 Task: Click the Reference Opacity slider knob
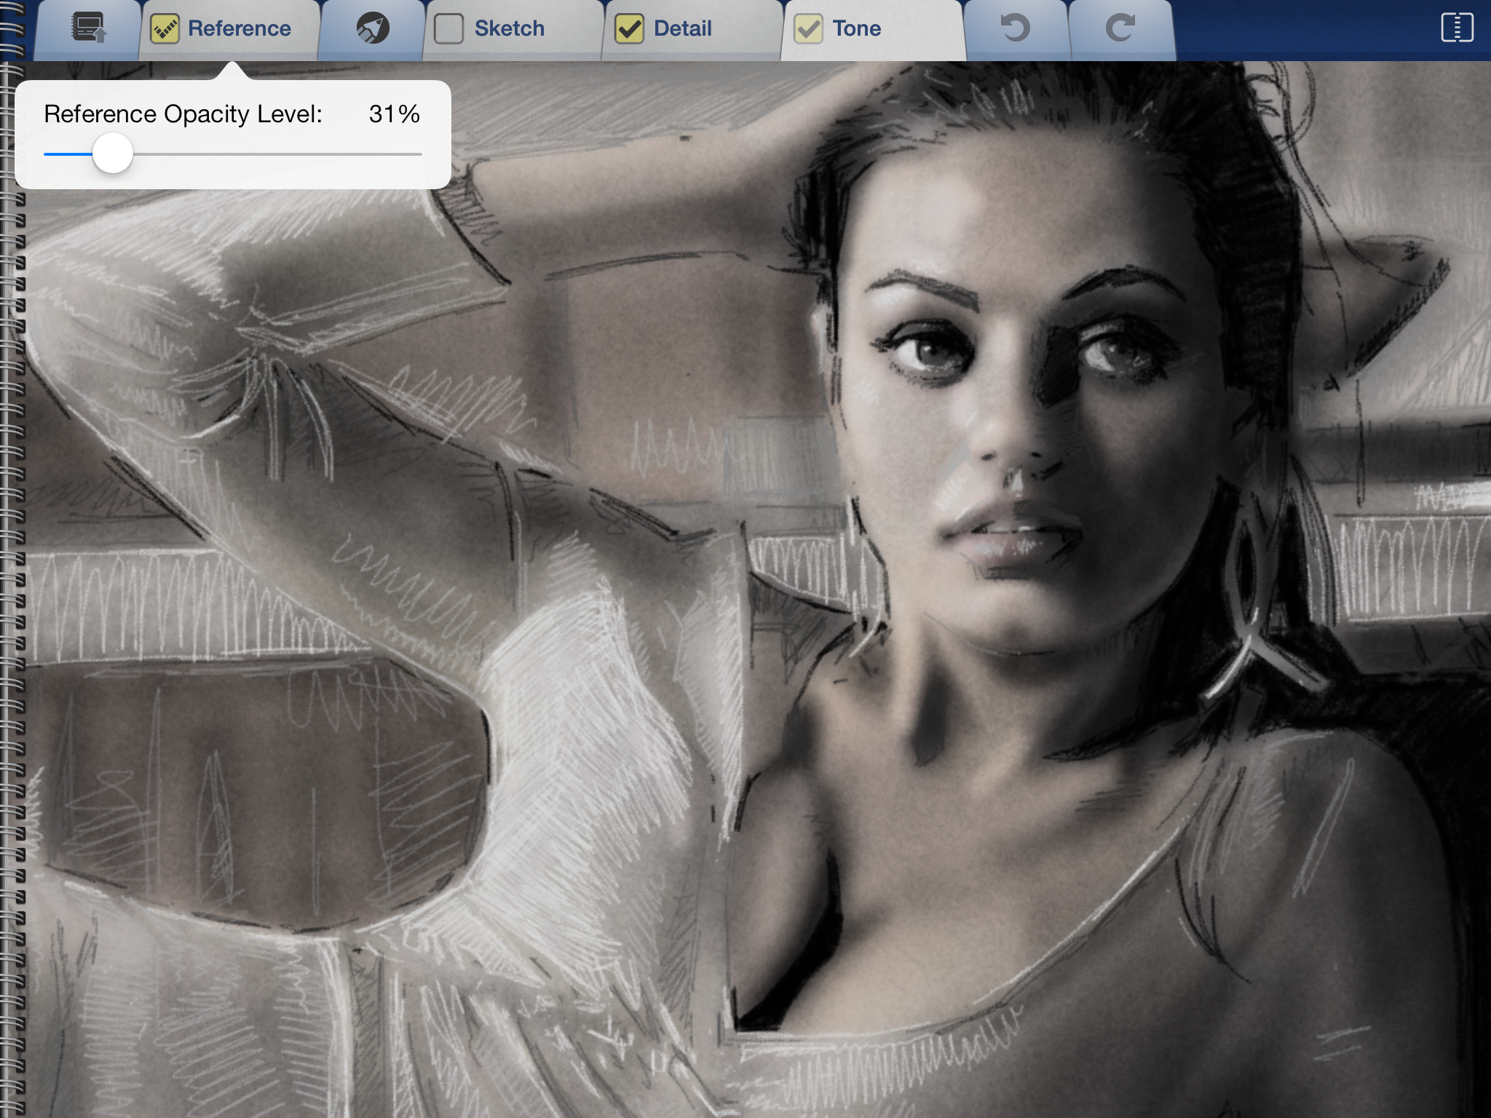[113, 154]
